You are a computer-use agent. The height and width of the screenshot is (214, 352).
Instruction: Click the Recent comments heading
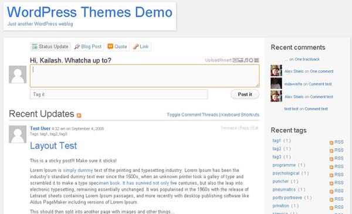point(298,47)
